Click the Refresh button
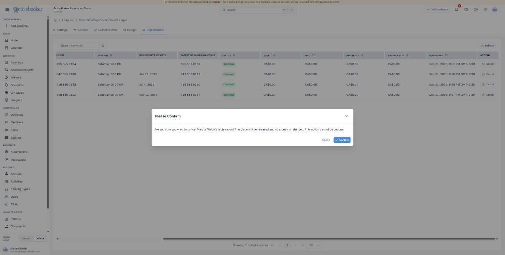 point(488,46)
